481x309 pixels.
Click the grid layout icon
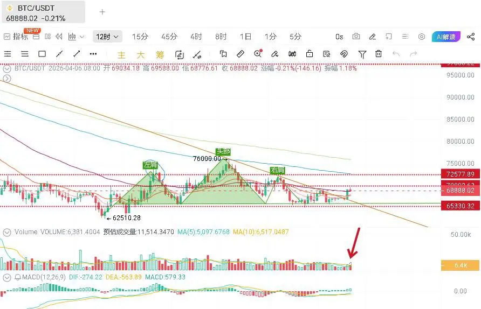pos(47,37)
